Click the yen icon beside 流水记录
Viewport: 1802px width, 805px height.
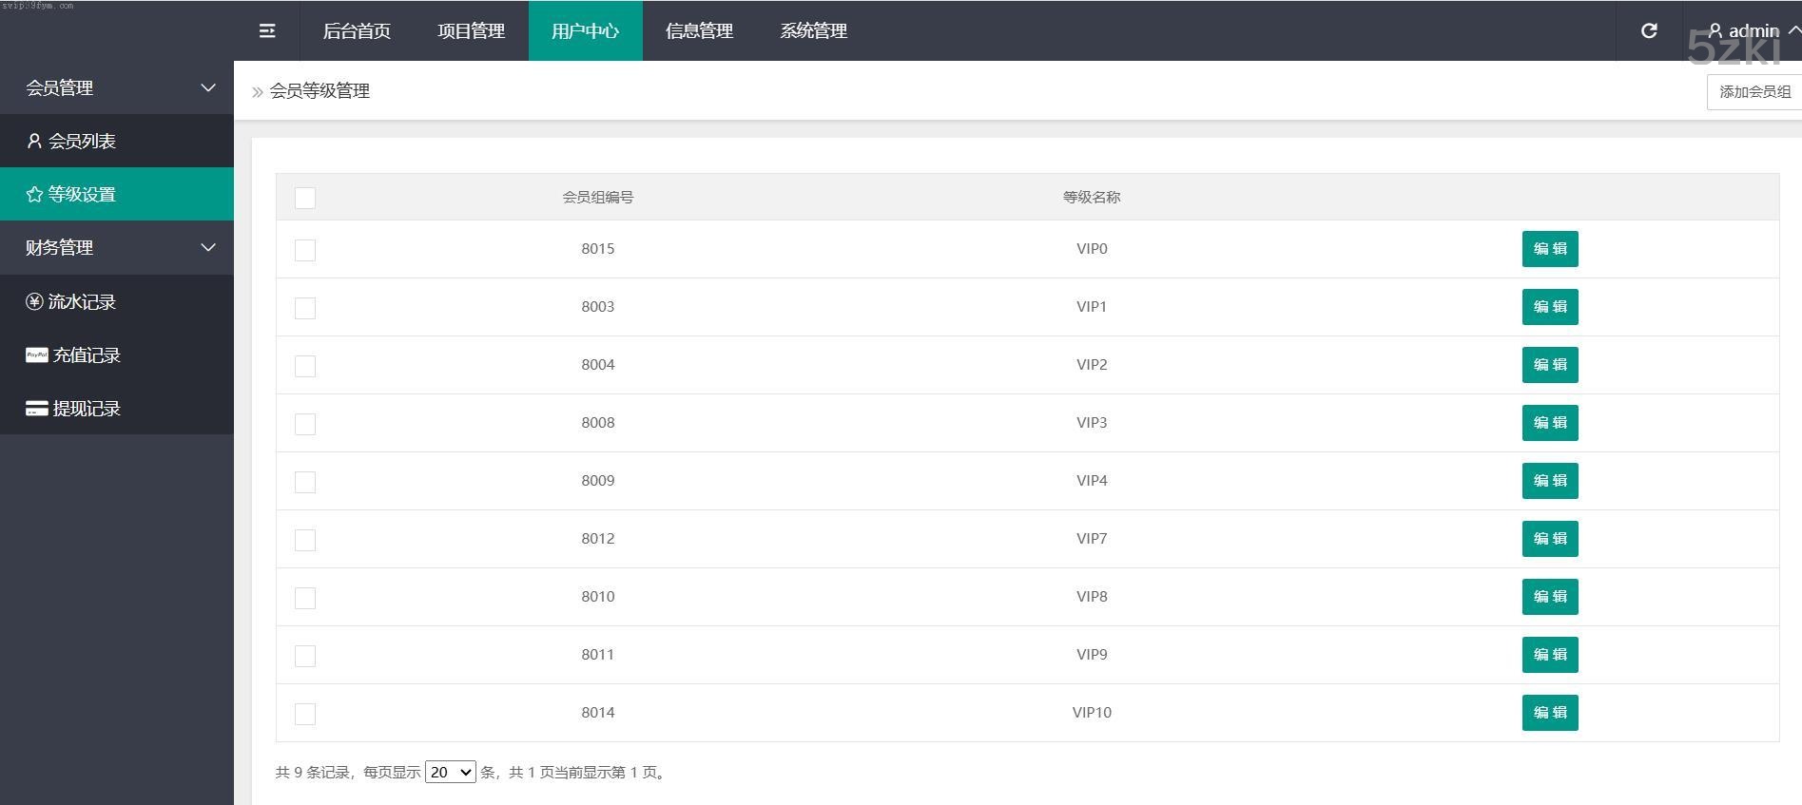34,302
